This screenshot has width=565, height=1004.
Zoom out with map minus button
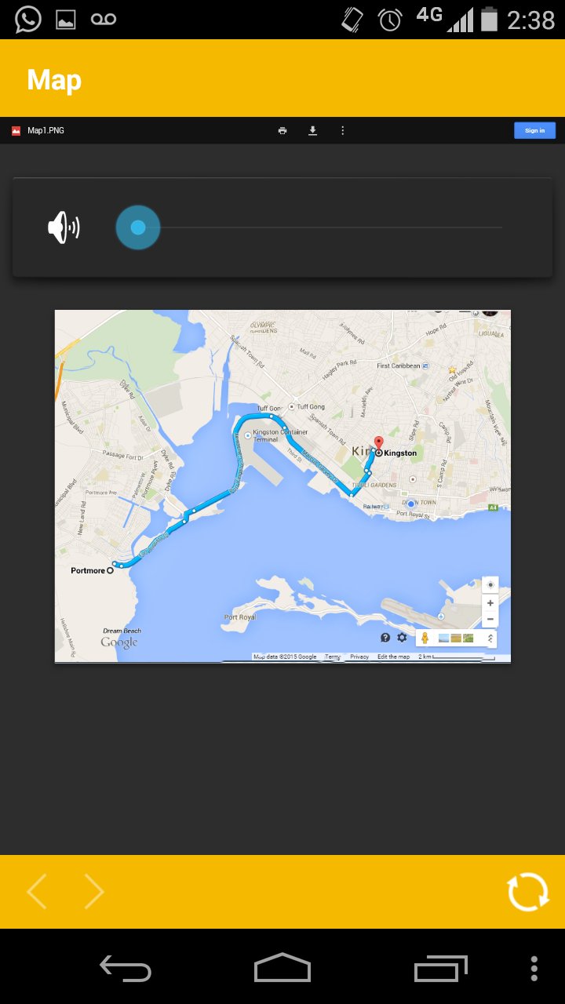[x=490, y=620]
